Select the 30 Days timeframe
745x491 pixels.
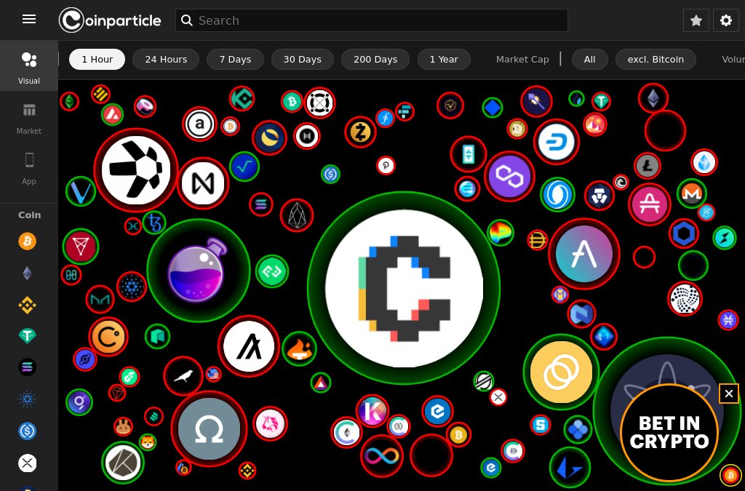(x=302, y=60)
